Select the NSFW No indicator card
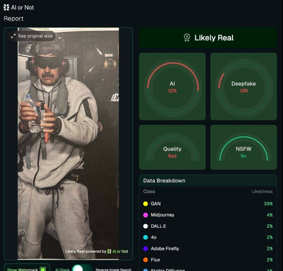This screenshot has width=283, height=271. (244, 147)
